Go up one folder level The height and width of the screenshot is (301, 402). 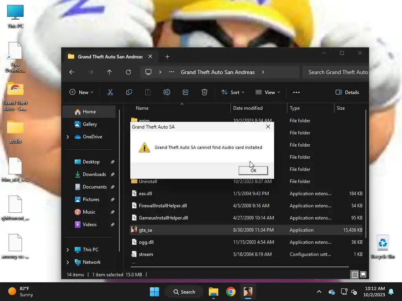(x=110, y=72)
